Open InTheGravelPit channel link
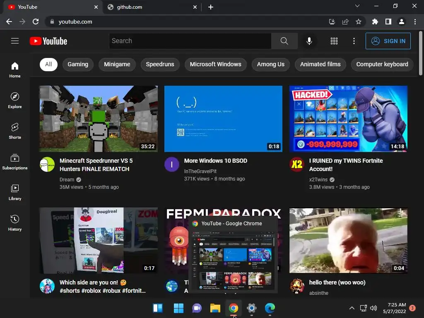Viewport: 424px width, 318px height. (200, 171)
